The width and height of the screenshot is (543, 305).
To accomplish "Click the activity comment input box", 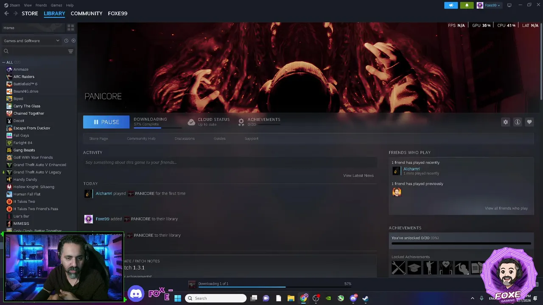I will (230, 162).
